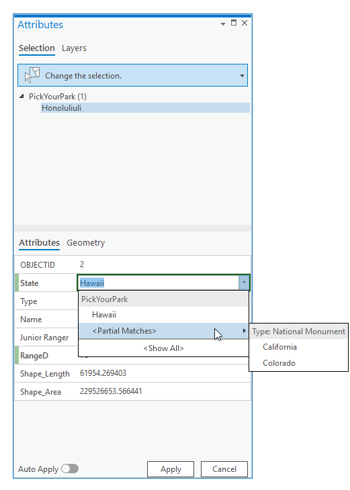Click the selection tool icon

tap(32, 75)
